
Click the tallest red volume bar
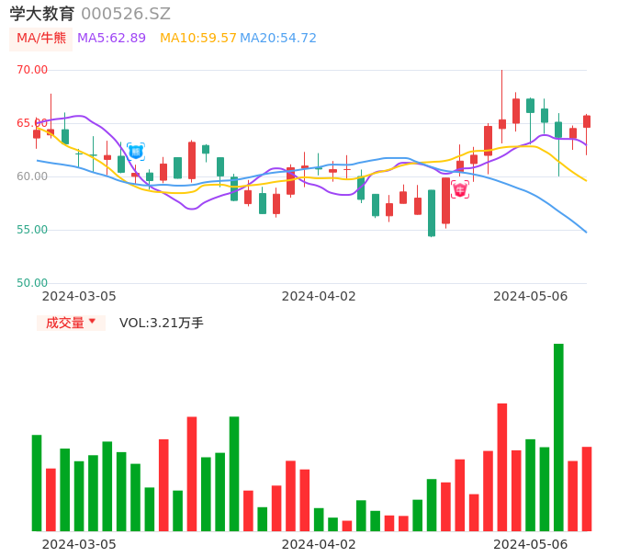click(502, 467)
